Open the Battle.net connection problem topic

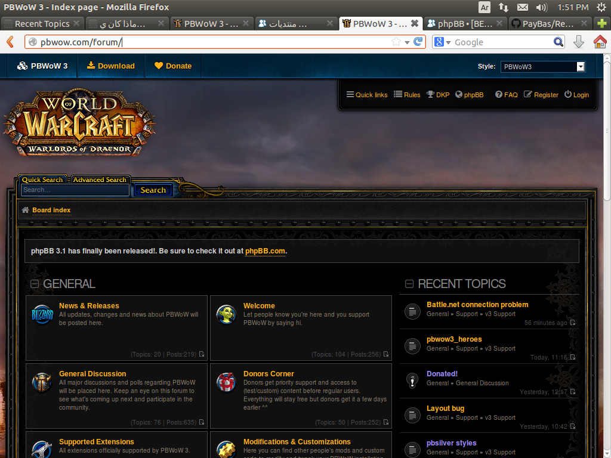[477, 305]
